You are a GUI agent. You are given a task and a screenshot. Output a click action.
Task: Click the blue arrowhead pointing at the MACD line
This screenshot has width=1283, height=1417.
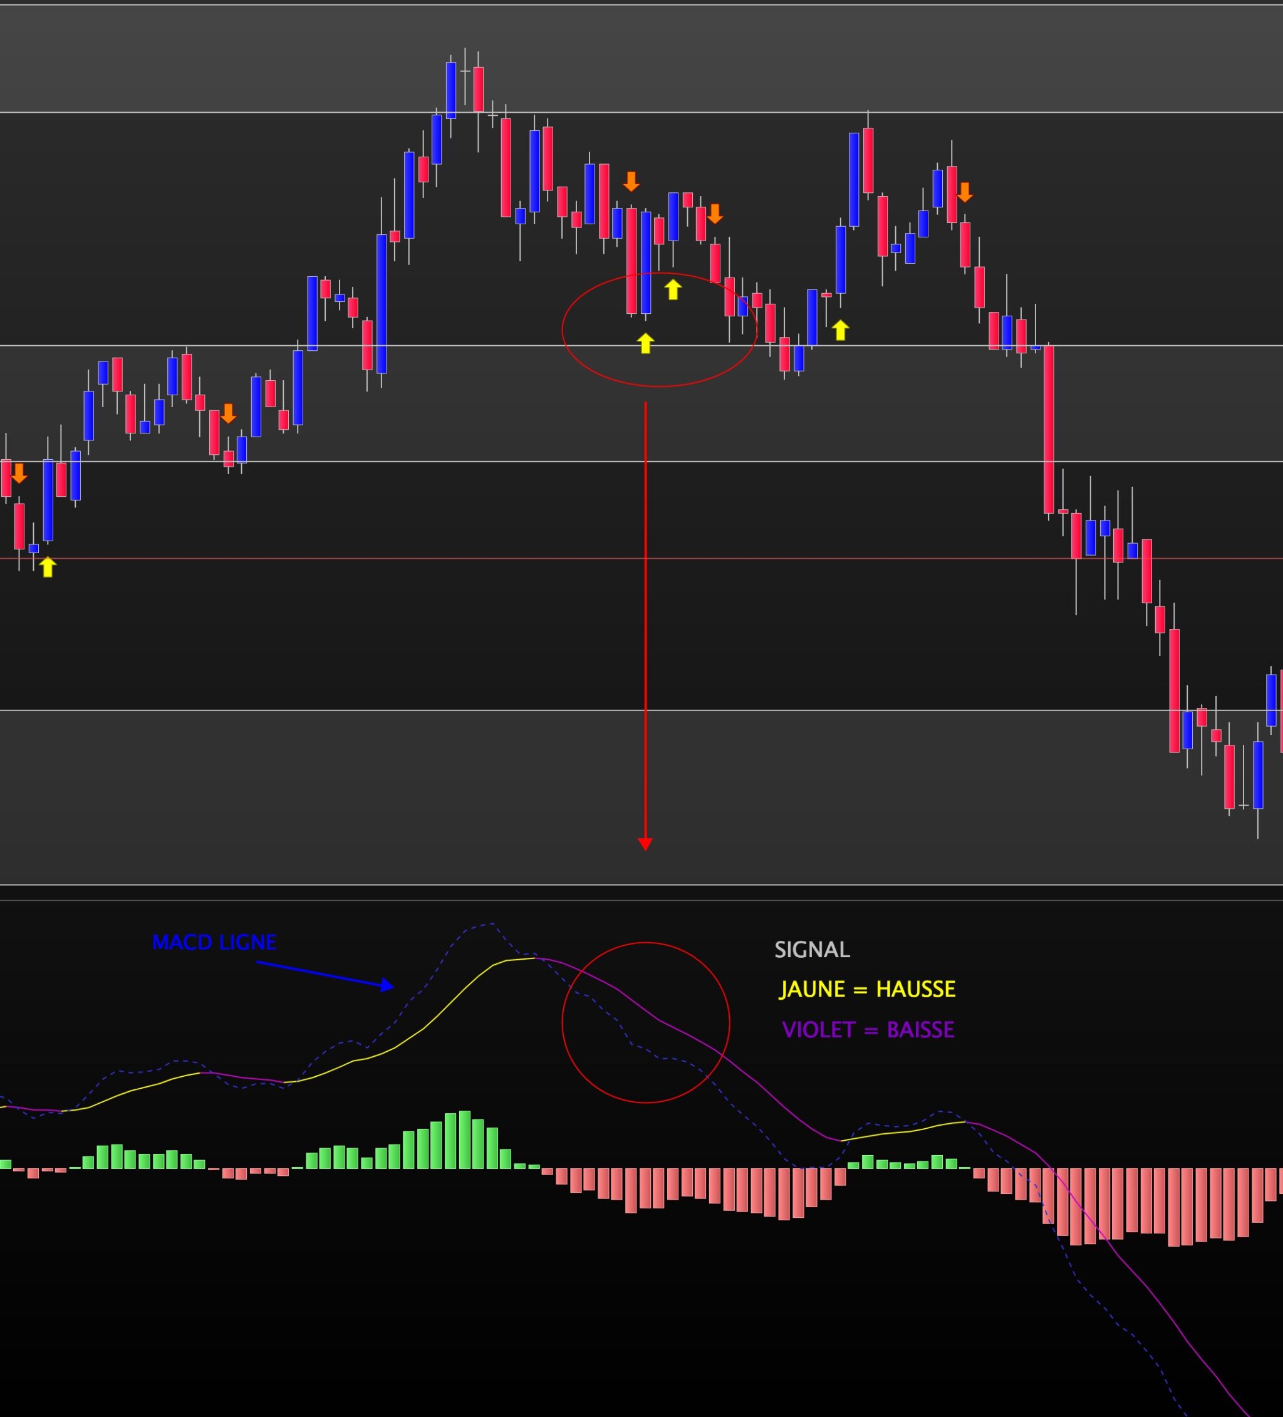coord(387,985)
